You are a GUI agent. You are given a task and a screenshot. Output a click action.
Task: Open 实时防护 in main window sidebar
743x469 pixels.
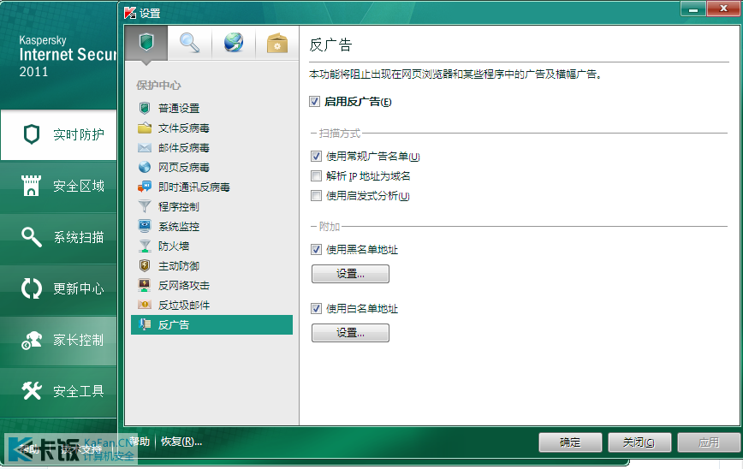pyautogui.click(x=59, y=134)
